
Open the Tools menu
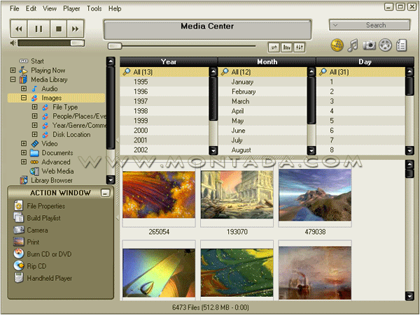[94, 8]
